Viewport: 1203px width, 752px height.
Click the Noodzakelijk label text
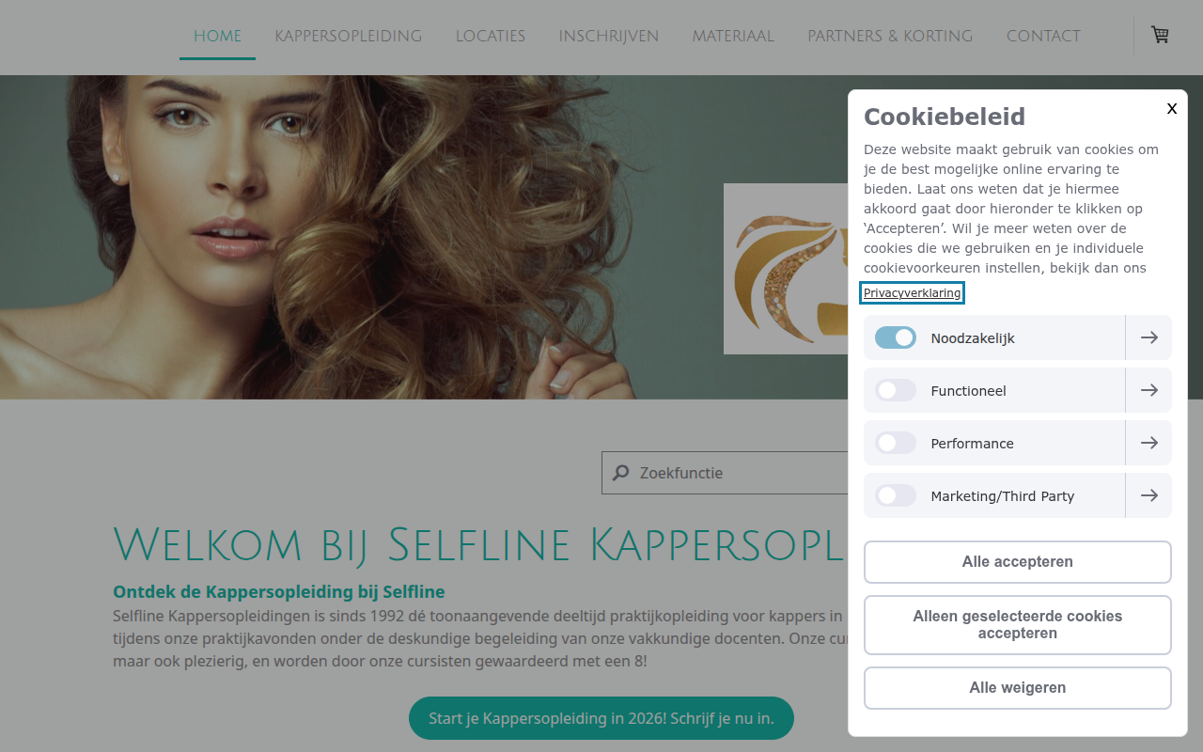pyautogui.click(x=973, y=338)
